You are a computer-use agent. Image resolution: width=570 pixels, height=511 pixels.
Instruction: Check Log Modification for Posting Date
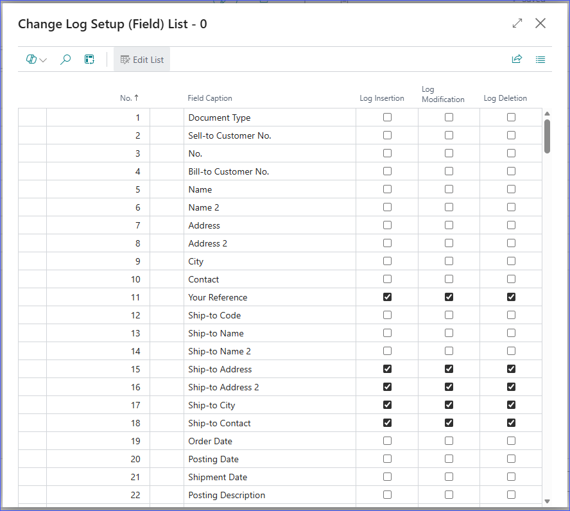pos(449,459)
